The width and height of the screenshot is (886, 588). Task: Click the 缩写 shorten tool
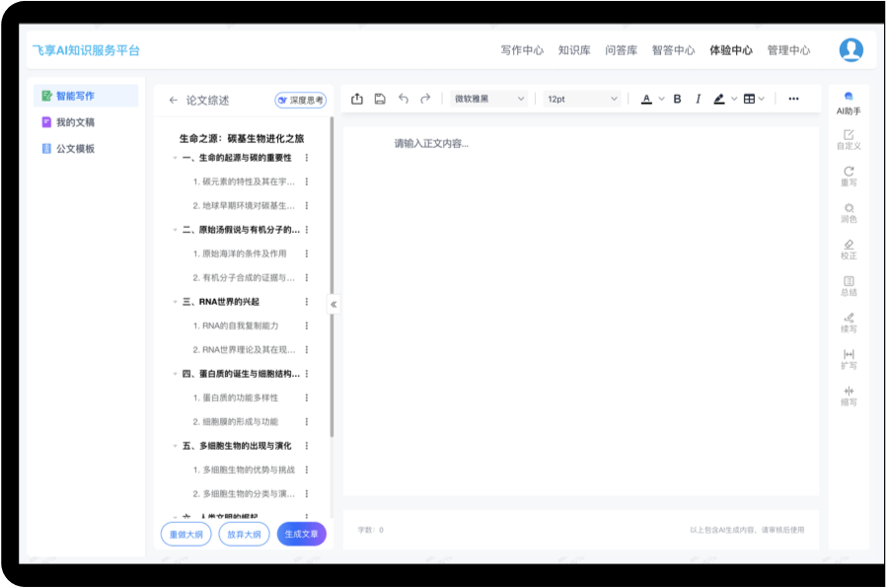(x=849, y=397)
